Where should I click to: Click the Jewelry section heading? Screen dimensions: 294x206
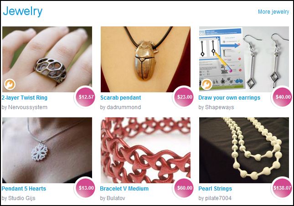click(23, 11)
